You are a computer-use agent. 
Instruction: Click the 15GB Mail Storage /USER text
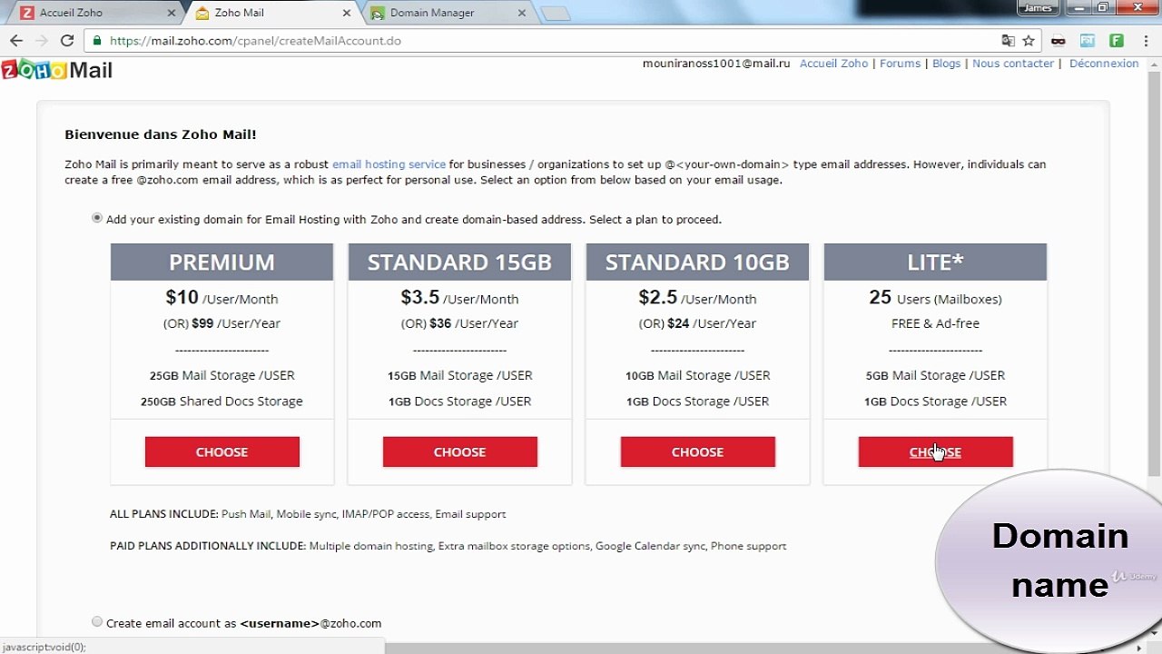click(x=460, y=375)
